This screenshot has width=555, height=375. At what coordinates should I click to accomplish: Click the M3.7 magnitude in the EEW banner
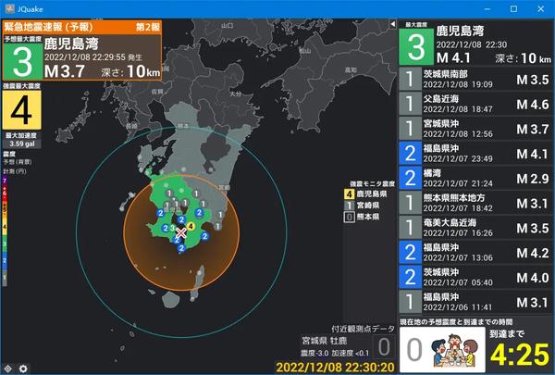[x=65, y=71]
